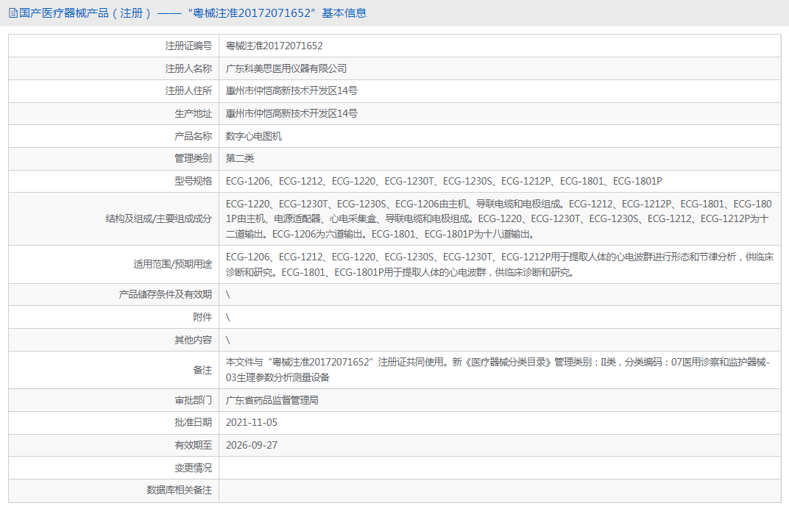
Task: Click the backslash value in 其他内容 row
Action: click(228, 341)
